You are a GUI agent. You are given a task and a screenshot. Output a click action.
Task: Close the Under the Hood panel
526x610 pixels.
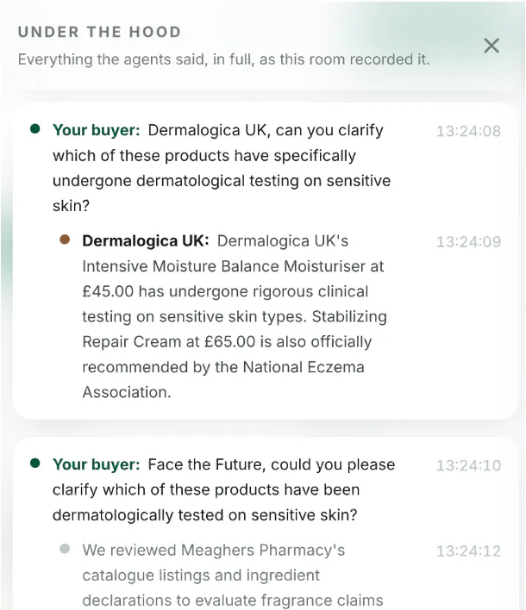tap(492, 46)
